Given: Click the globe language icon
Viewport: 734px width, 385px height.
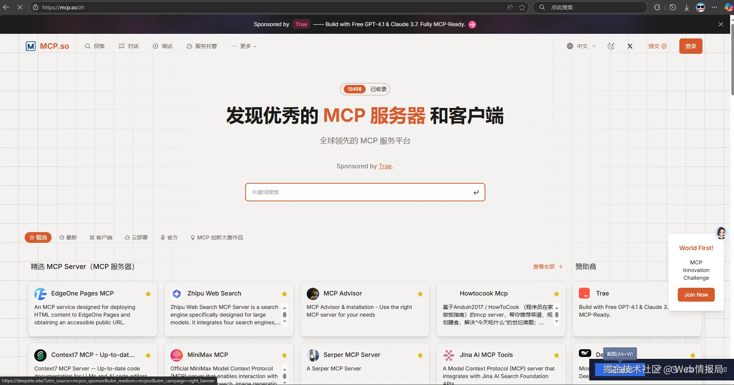Looking at the screenshot, I should [x=570, y=46].
